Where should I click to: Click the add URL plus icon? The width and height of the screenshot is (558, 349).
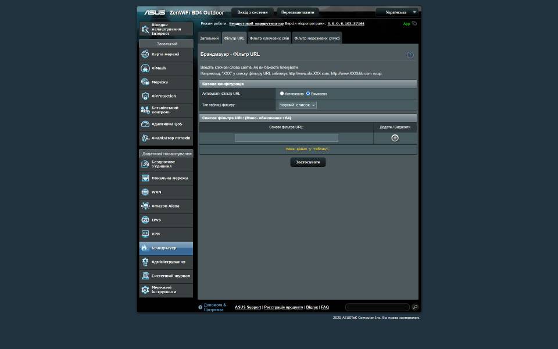(395, 138)
